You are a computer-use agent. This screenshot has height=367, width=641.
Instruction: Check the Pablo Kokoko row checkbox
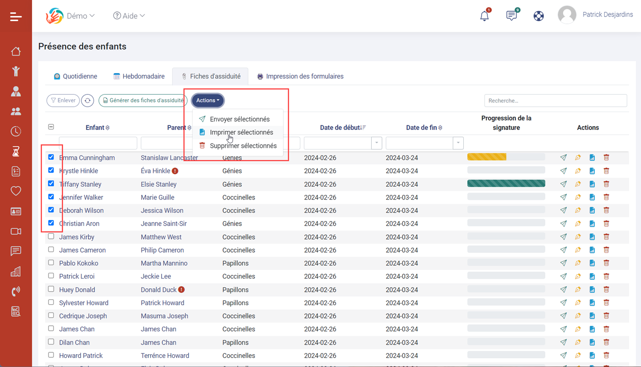(51, 263)
